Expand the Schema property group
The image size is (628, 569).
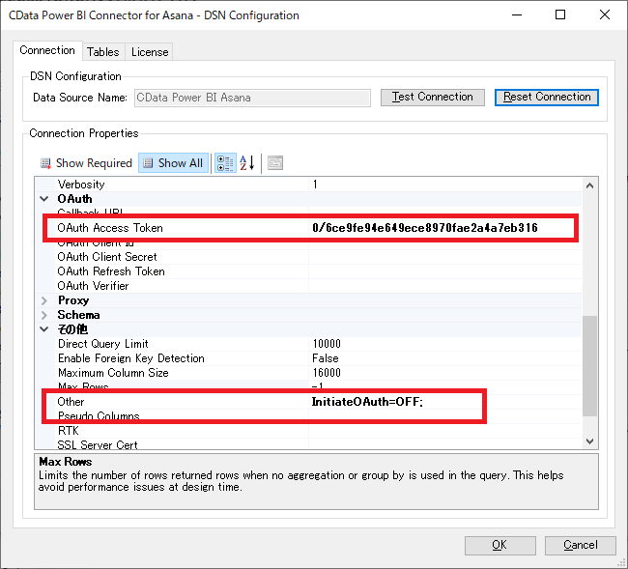[44, 315]
